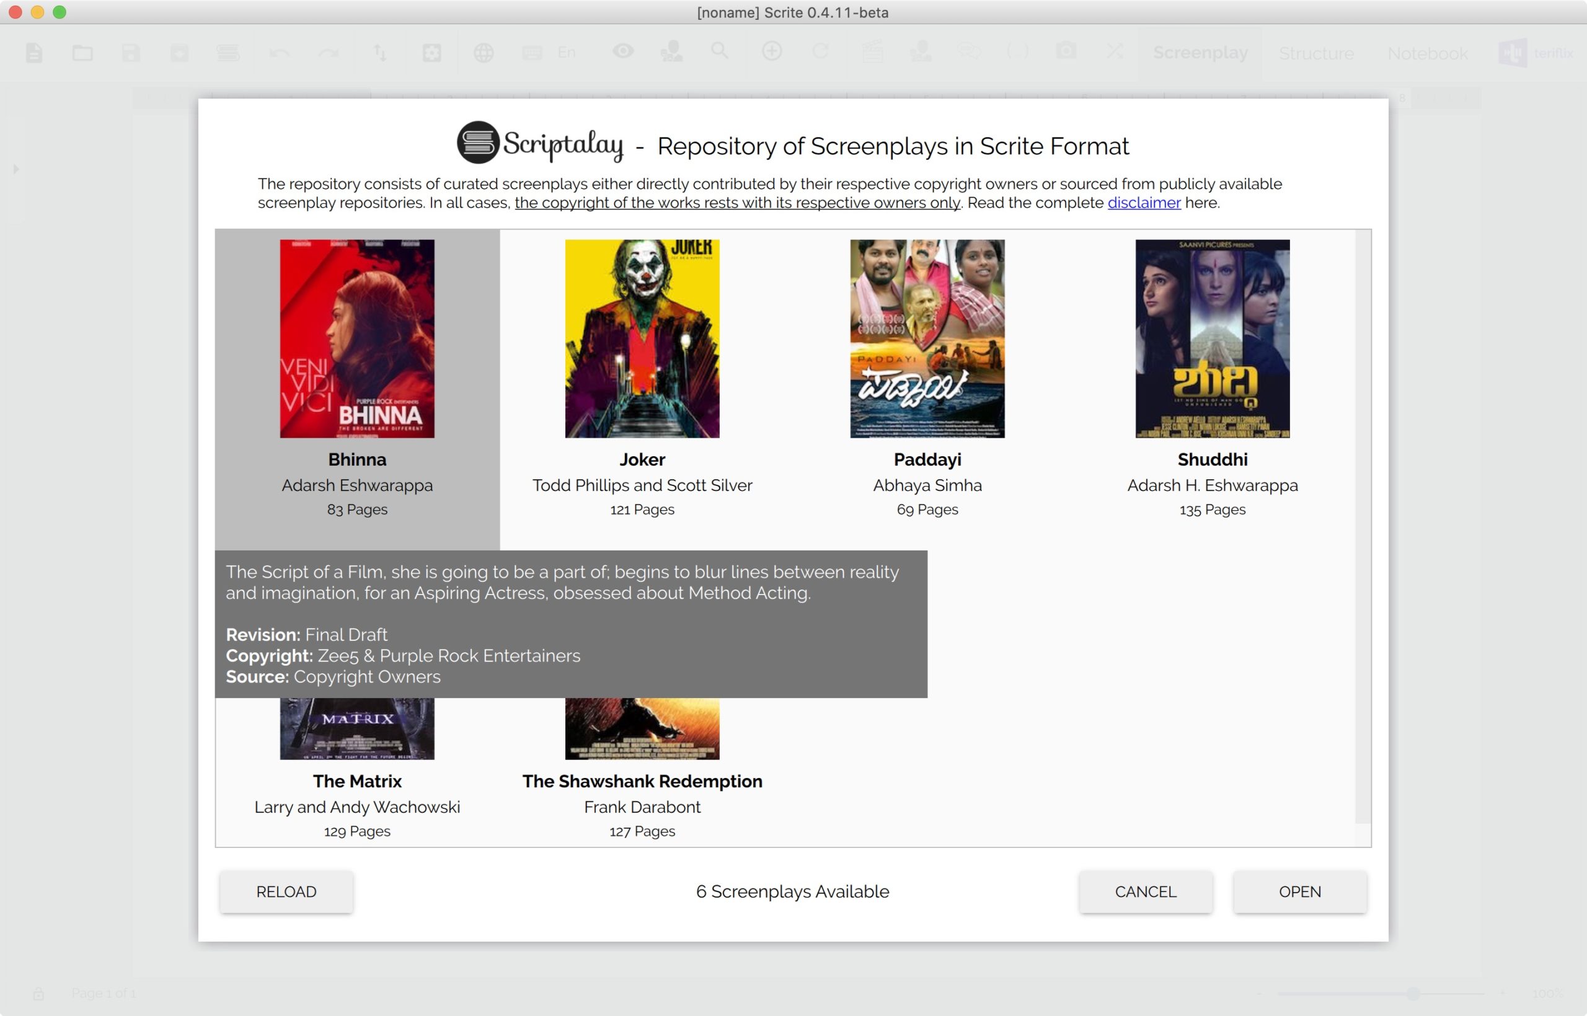Click the CANCEL button

point(1145,891)
